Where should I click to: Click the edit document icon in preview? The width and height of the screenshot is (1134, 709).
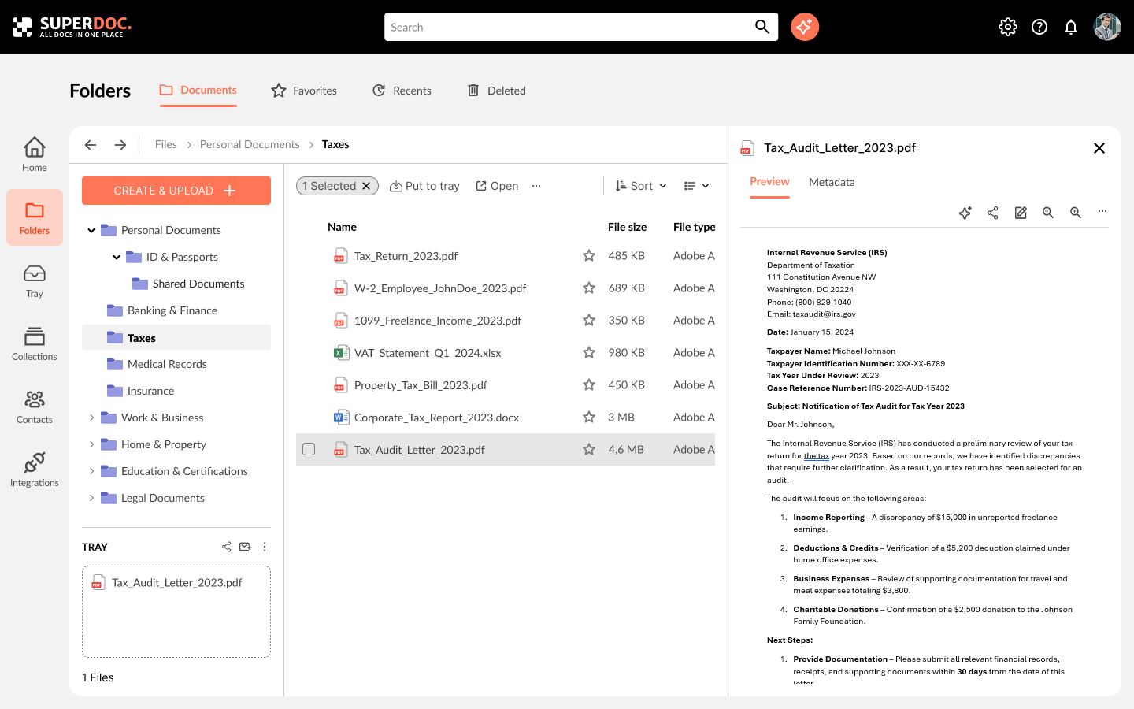pos(1021,213)
